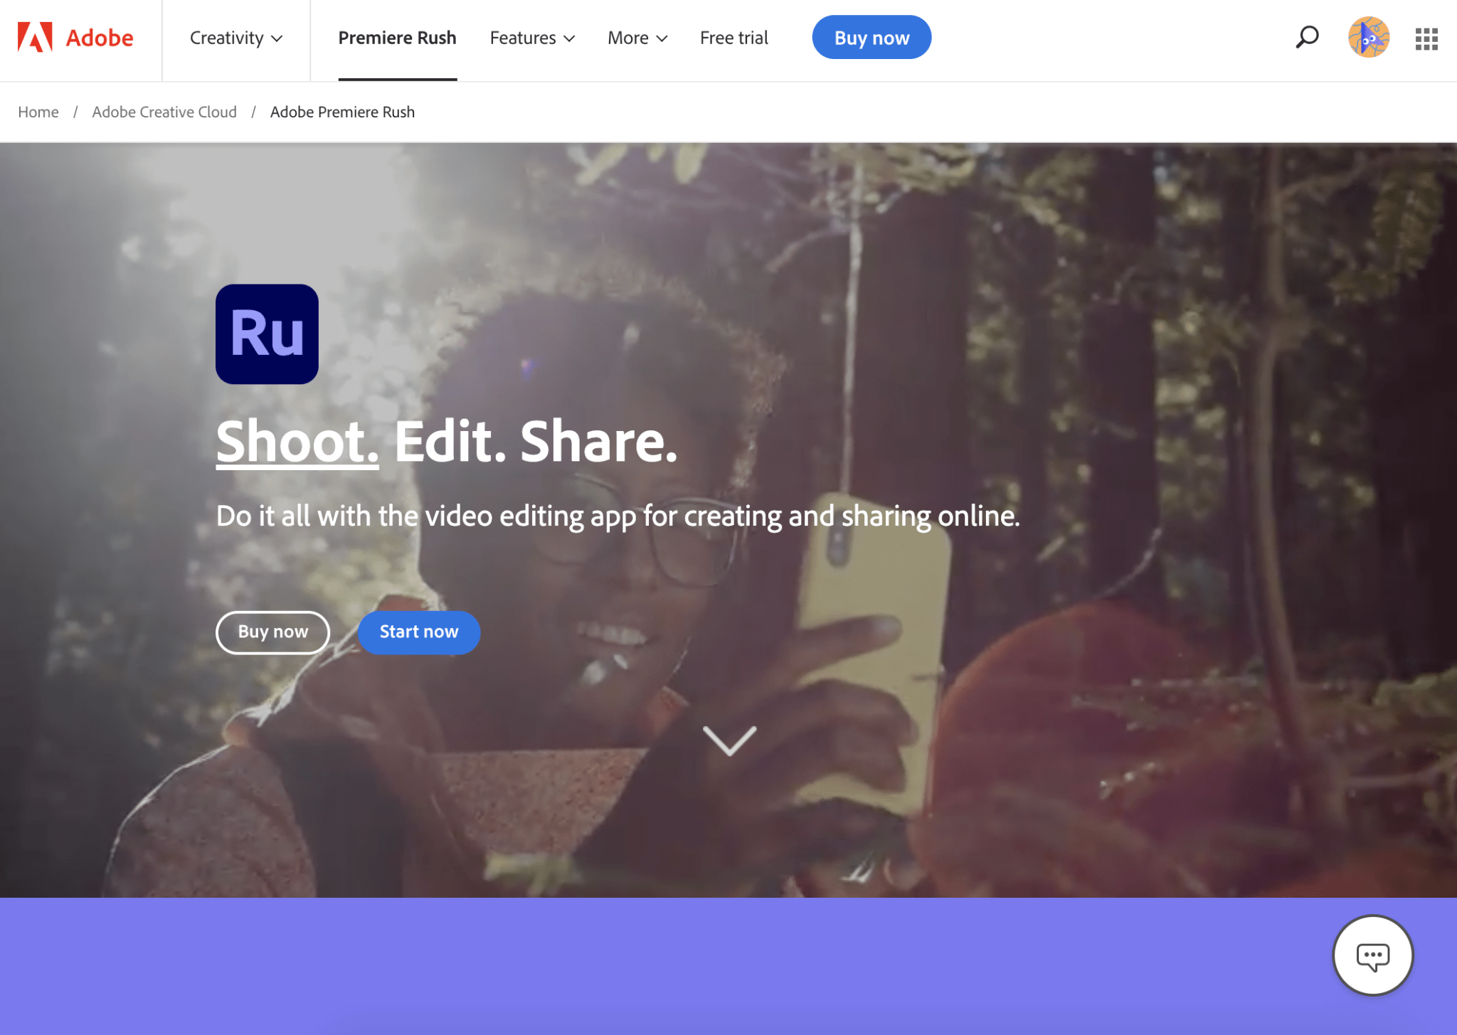
Task: Click the scroll-down chevron arrow
Action: (x=728, y=741)
